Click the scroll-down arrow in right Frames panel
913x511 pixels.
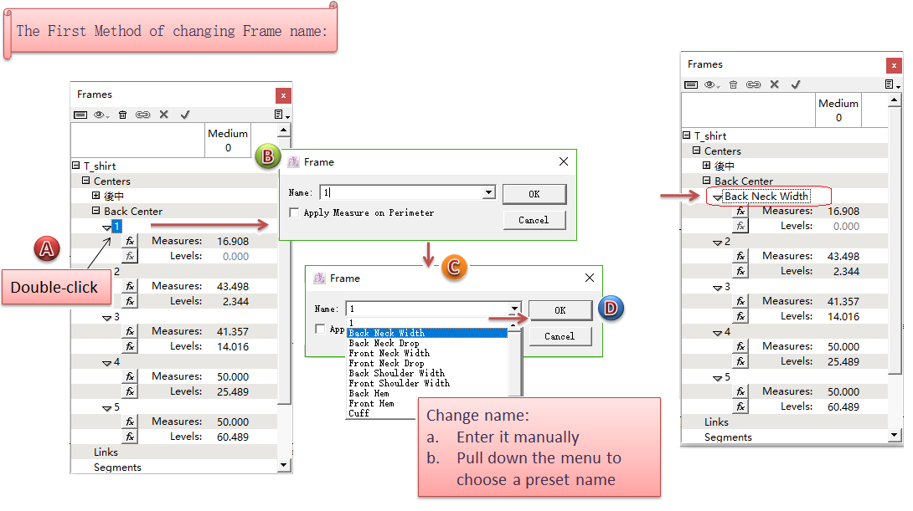[x=895, y=435]
